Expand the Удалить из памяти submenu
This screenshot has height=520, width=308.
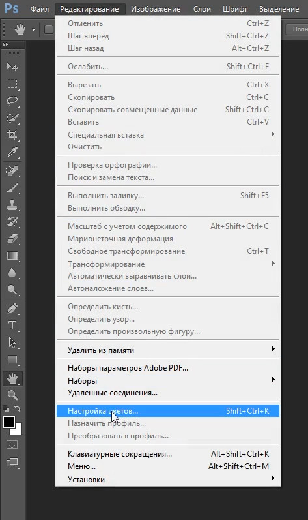point(168,350)
